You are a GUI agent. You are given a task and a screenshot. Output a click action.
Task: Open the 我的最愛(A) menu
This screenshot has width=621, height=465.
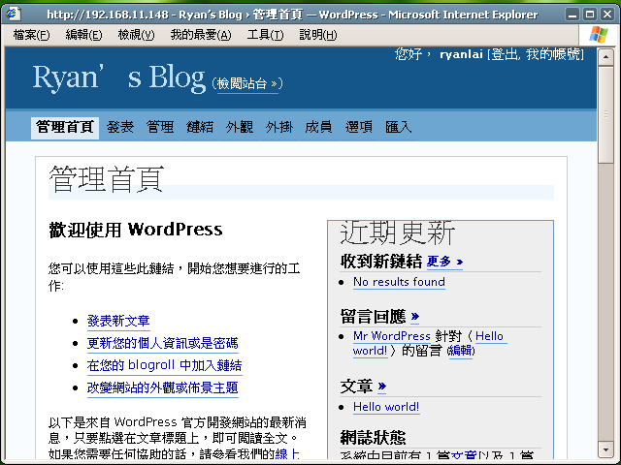[201, 35]
